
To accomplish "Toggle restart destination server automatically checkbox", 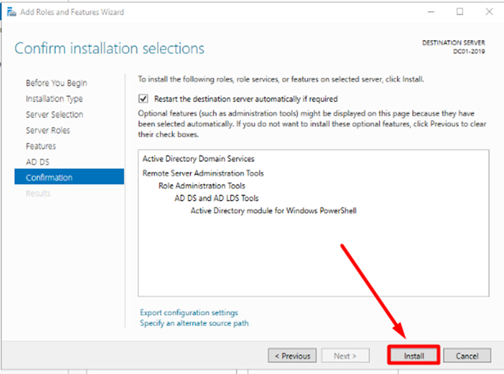I will pyautogui.click(x=144, y=98).
